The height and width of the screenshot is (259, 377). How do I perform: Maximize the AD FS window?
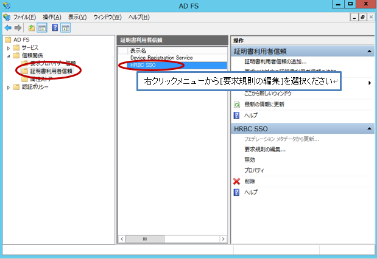click(x=350, y=4)
